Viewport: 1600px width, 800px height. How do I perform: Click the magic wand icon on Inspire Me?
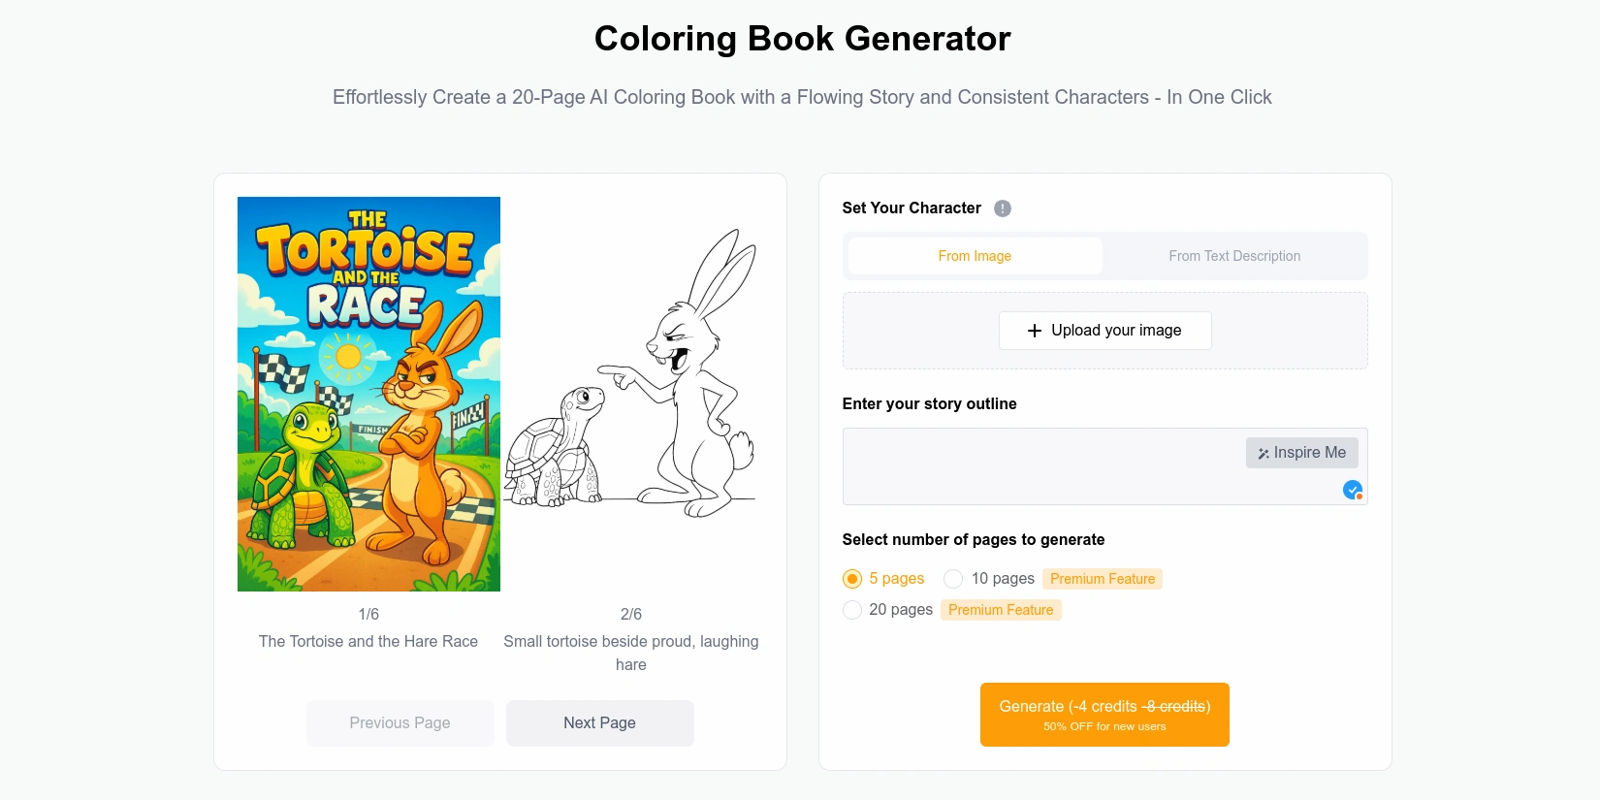pyautogui.click(x=1263, y=452)
